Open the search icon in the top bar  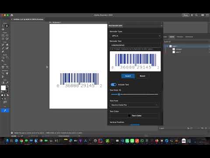[x=196, y=15]
